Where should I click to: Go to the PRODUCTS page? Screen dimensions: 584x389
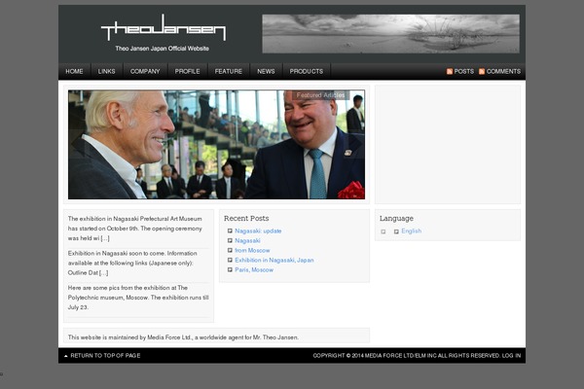(x=307, y=71)
